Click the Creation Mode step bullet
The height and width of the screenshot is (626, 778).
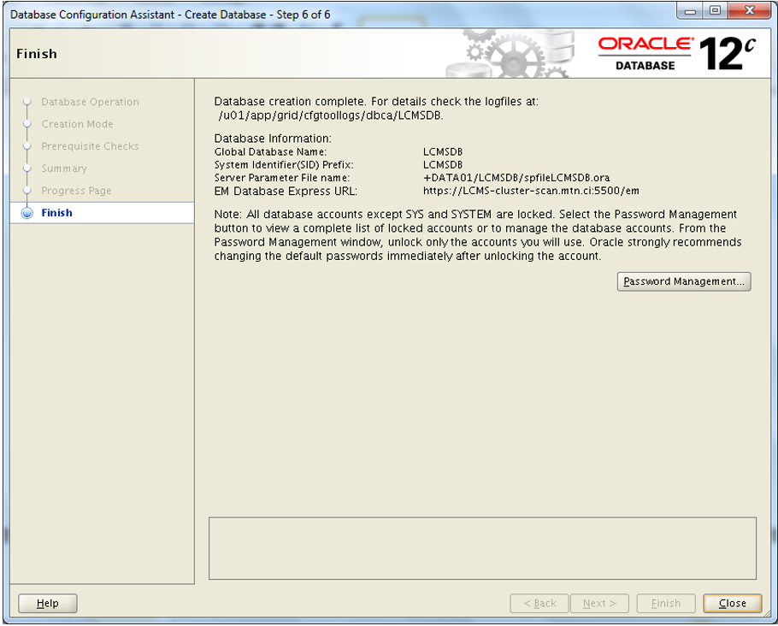point(27,124)
